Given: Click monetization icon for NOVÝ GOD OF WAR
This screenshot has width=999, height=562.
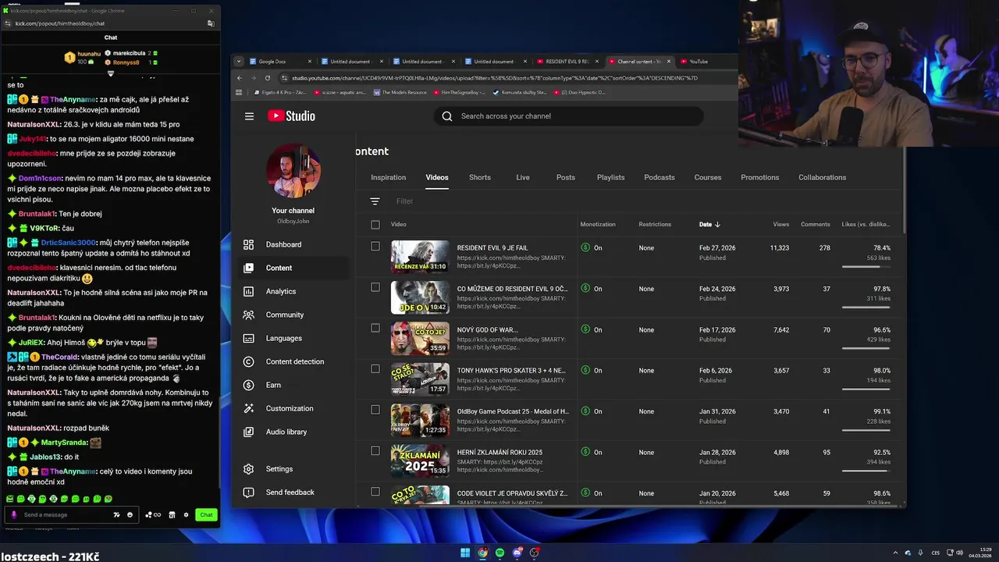Looking at the screenshot, I should [585, 329].
